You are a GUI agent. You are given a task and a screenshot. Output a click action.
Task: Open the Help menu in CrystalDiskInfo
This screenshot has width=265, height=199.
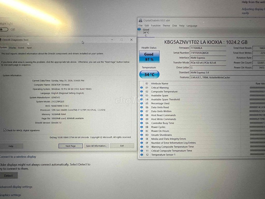182,26
